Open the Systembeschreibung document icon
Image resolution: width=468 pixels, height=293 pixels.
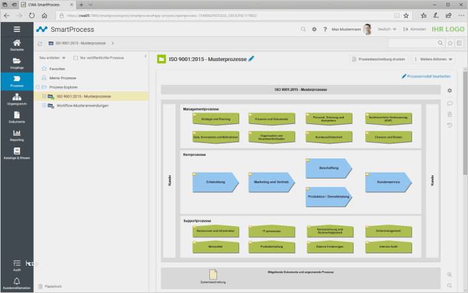[x=213, y=274]
